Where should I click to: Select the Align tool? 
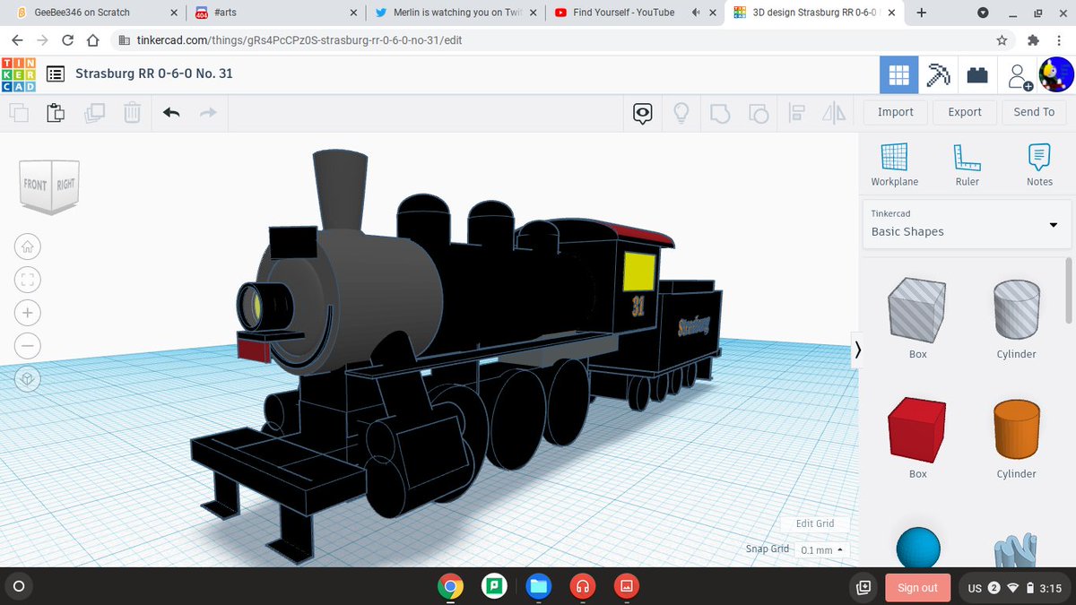(796, 113)
